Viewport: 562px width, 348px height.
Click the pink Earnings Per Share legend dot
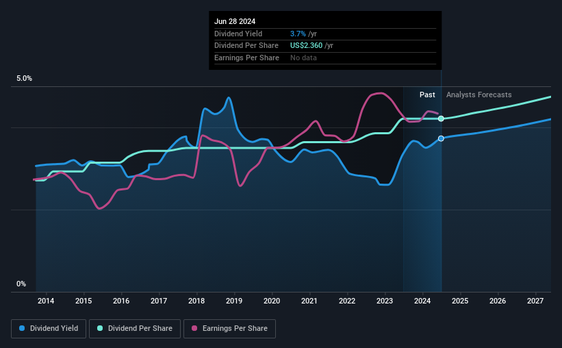click(194, 328)
